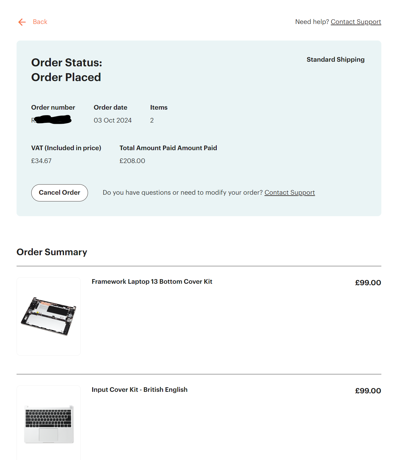Viewport: 393px width, 460px height.
Task: Click the redacted order number
Action: pos(52,120)
